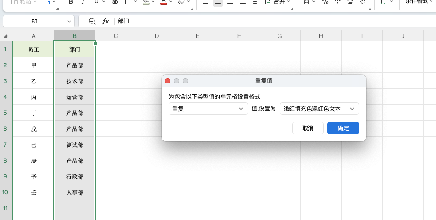The image size is (436, 220).
Task: Click the cell borders icon
Action: (x=128, y=2)
